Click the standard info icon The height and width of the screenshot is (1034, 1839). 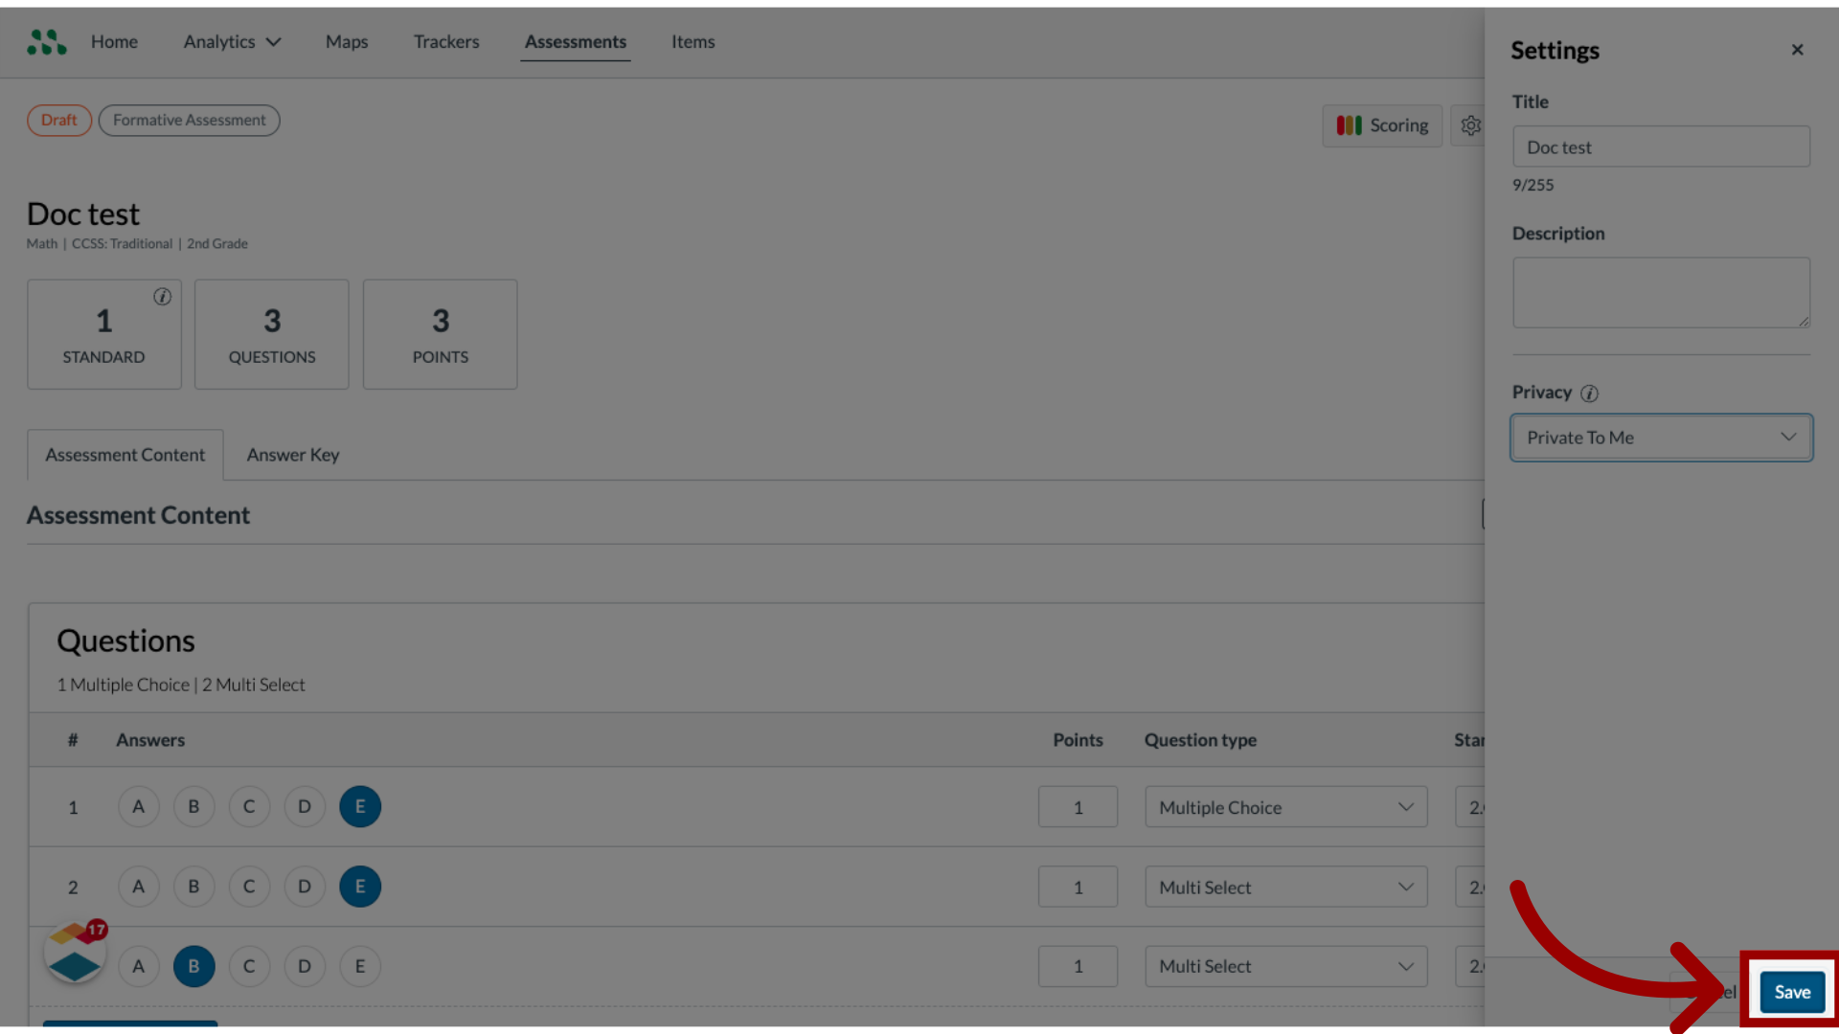coord(163,297)
